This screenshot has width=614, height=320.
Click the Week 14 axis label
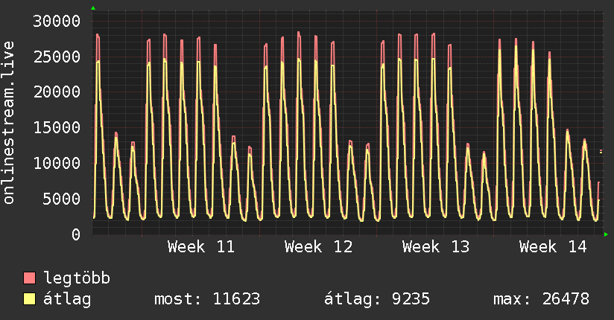[x=553, y=247]
